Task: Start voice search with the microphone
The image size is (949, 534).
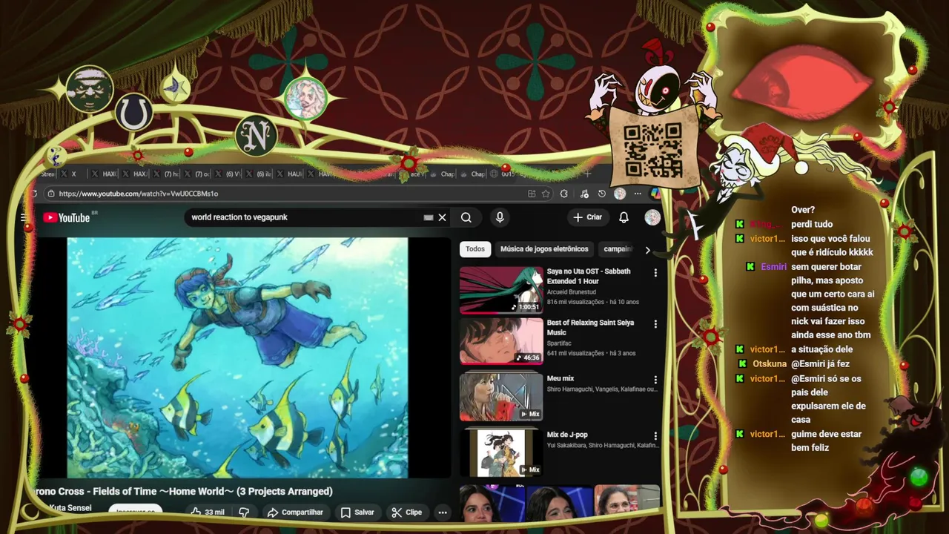Action: (500, 217)
